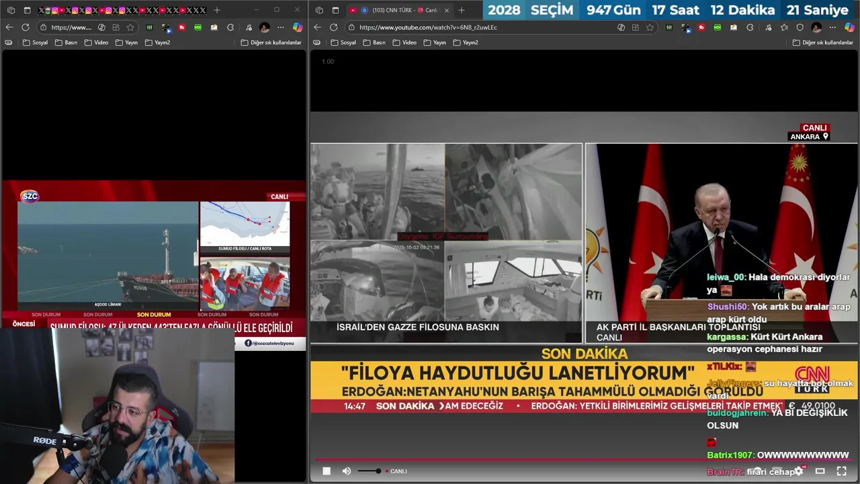Screen dimensions: 860x484
Task: Open a new tab in right browser
Action: 462,10
